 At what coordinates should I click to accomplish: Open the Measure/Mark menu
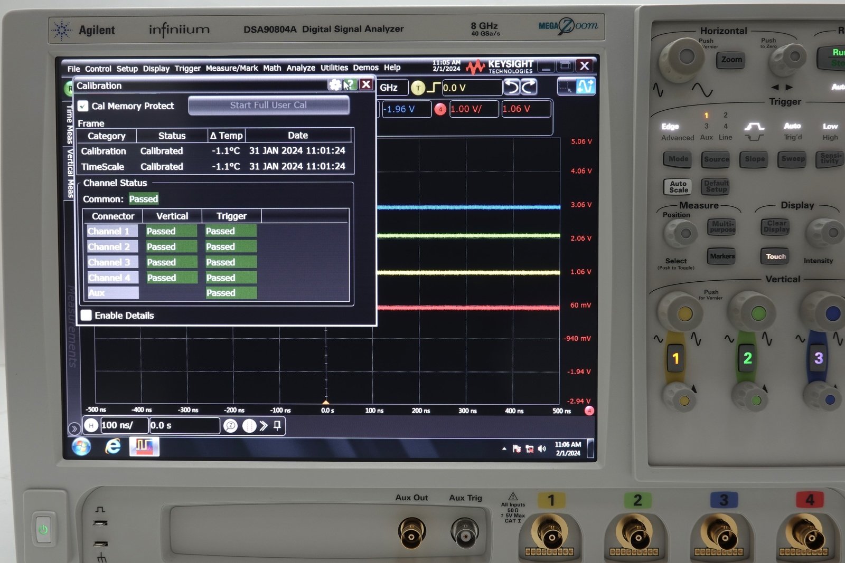coord(232,68)
